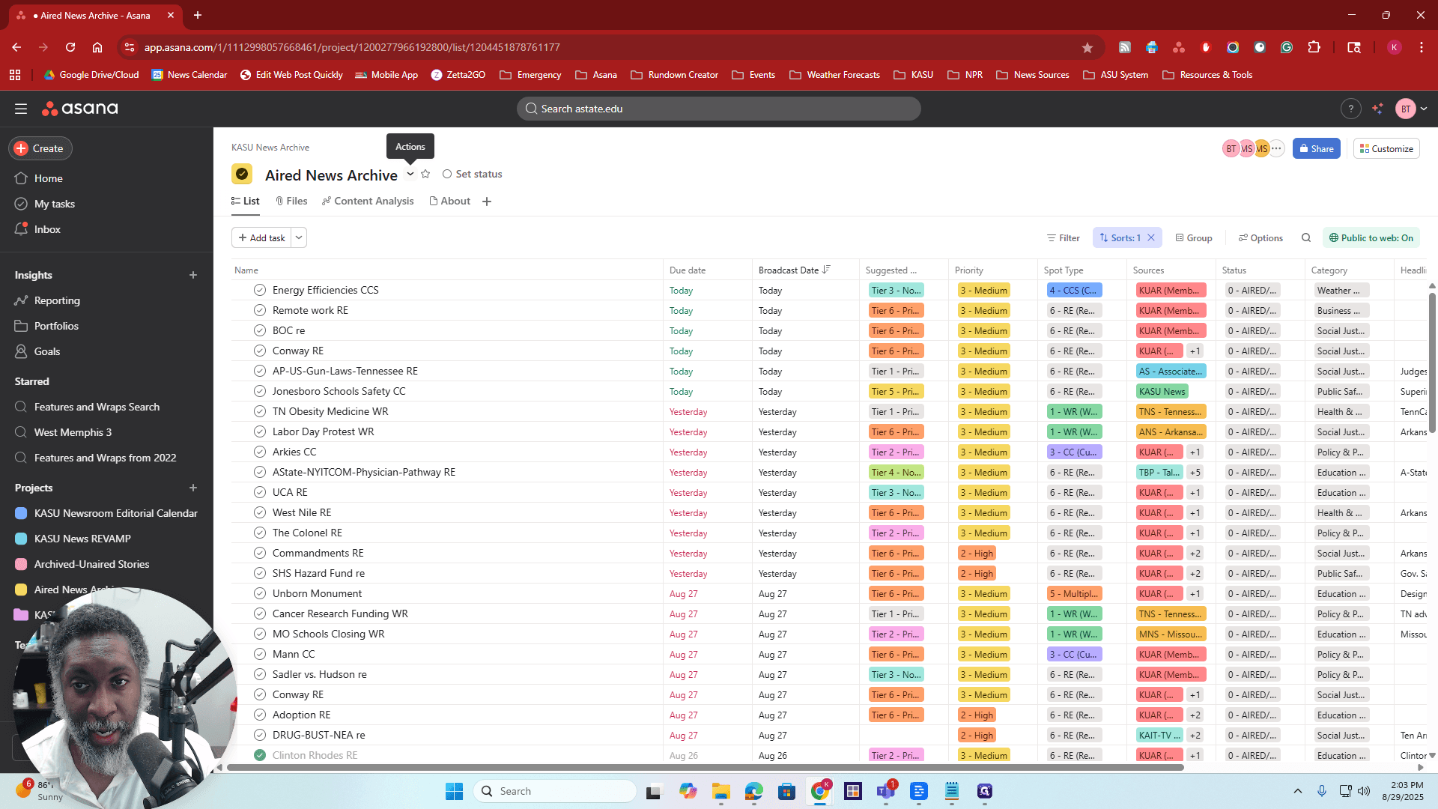This screenshot has height=809, width=1438.
Task: Open Options menu in toolbar
Action: point(1260,237)
